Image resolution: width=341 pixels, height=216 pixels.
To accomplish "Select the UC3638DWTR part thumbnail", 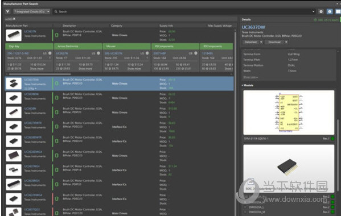I will click(14, 141).
